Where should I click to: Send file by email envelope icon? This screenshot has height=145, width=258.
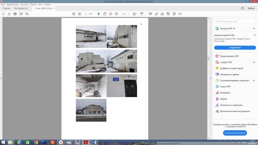tap(21, 14)
